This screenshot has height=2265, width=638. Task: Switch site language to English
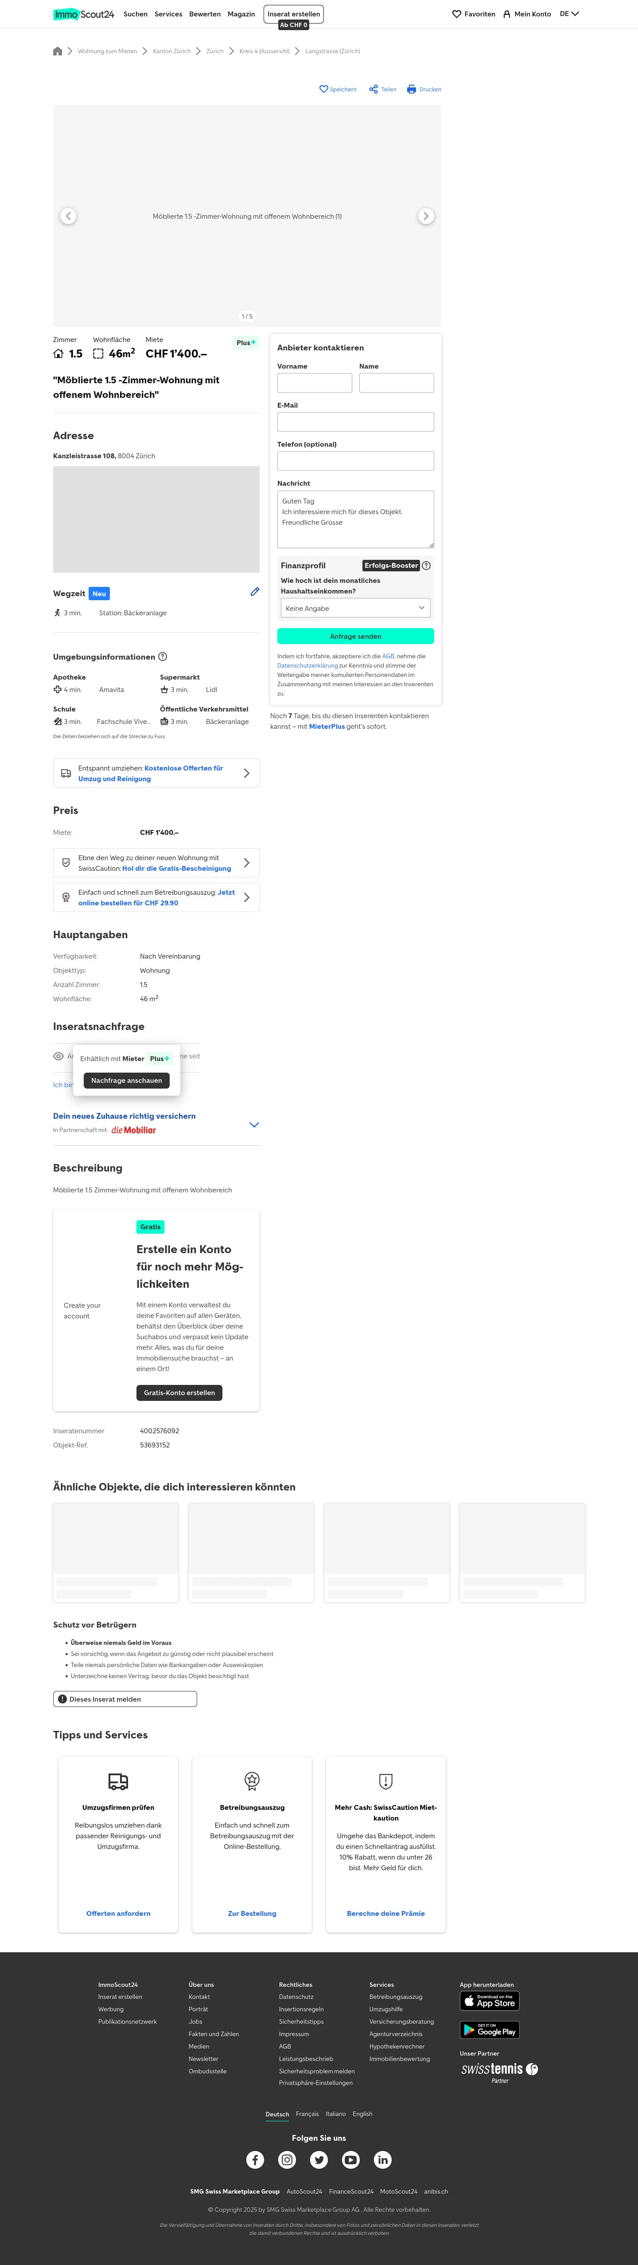pos(362,2114)
